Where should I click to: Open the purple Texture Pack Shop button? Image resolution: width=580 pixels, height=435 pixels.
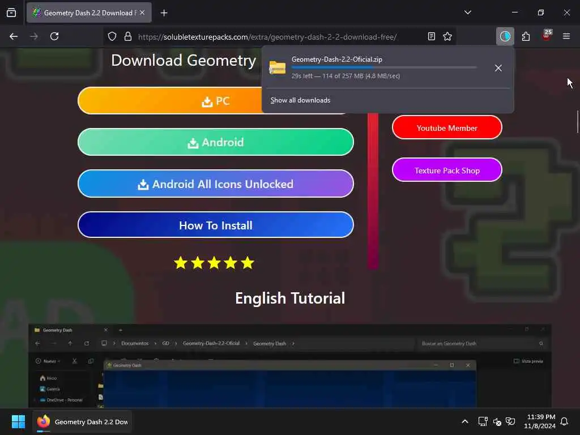(x=447, y=170)
